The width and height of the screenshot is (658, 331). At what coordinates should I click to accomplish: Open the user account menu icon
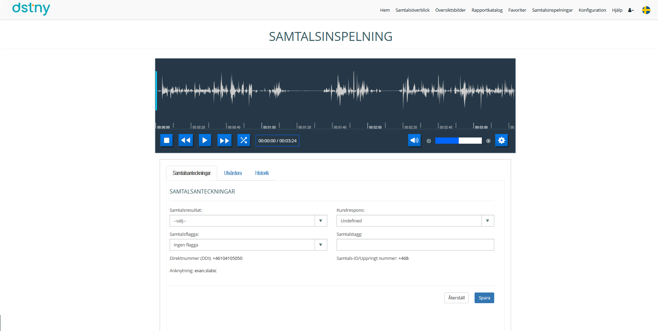[631, 10]
